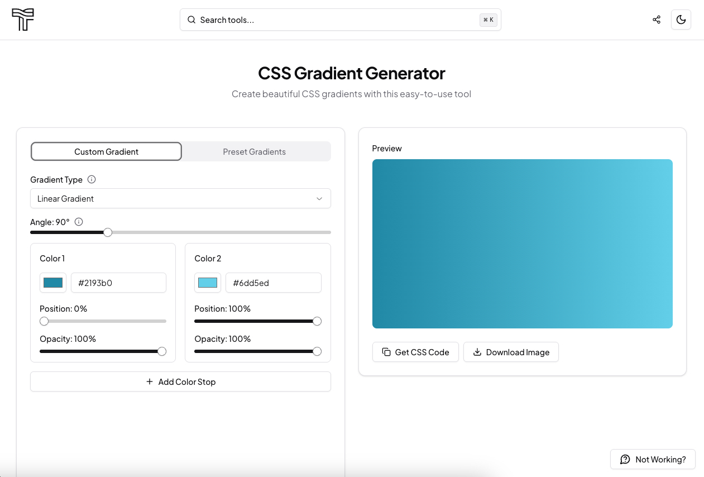This screenshot has width=704, height=477.
Task: Click the question icon on Not Working button
Action: (624, 459)
